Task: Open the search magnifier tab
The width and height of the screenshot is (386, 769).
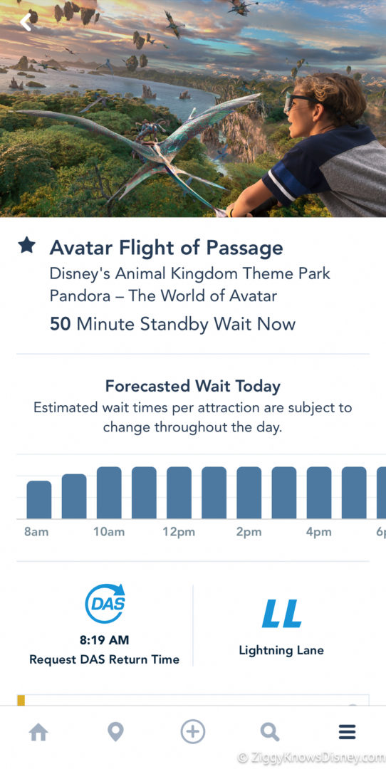Action: (269, 732)
